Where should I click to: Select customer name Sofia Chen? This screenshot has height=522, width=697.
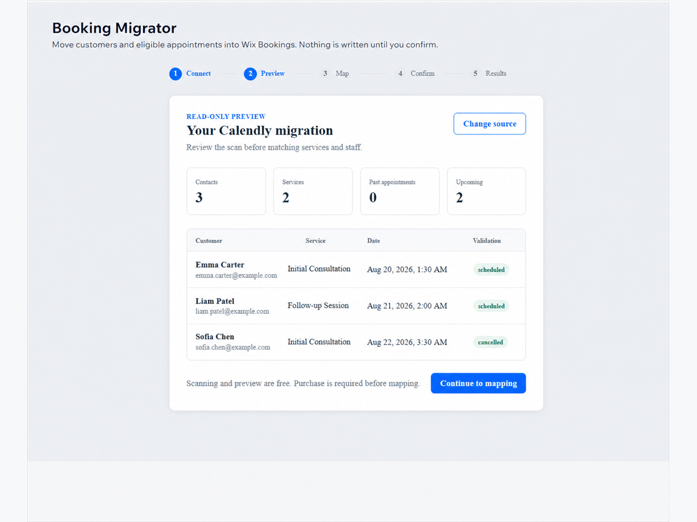click(x=215, y=337)
